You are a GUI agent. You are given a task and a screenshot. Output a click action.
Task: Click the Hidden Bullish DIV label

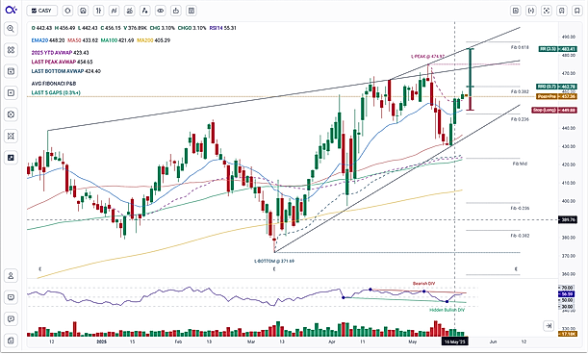447,310
